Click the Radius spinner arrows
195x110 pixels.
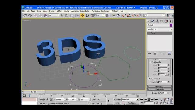point(168,93)
